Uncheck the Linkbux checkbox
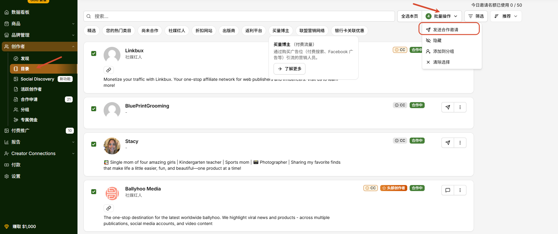The width and height of the screenshot is (558, 234). (94, 53)
